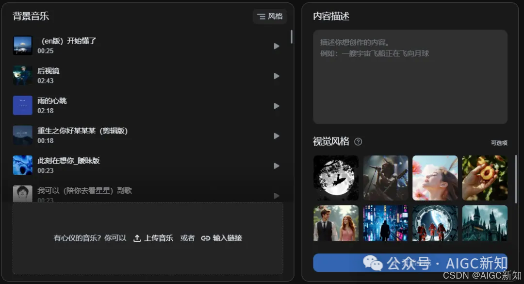
Task: Click the duration 02:18 under 雨的心跳
Action: pyautogui.click(x=46, y=111)
